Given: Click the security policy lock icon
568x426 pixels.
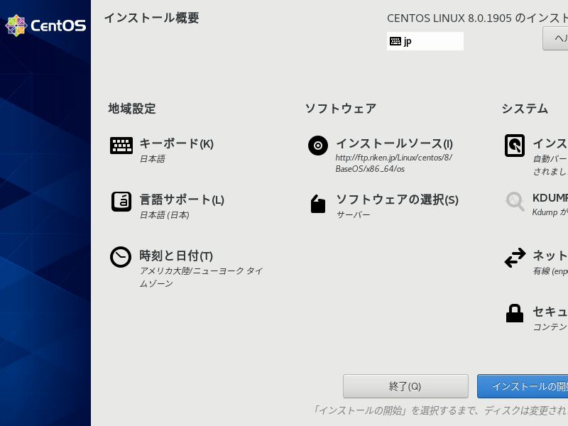Looking at the screenshot, I should (x=515, y=313).
